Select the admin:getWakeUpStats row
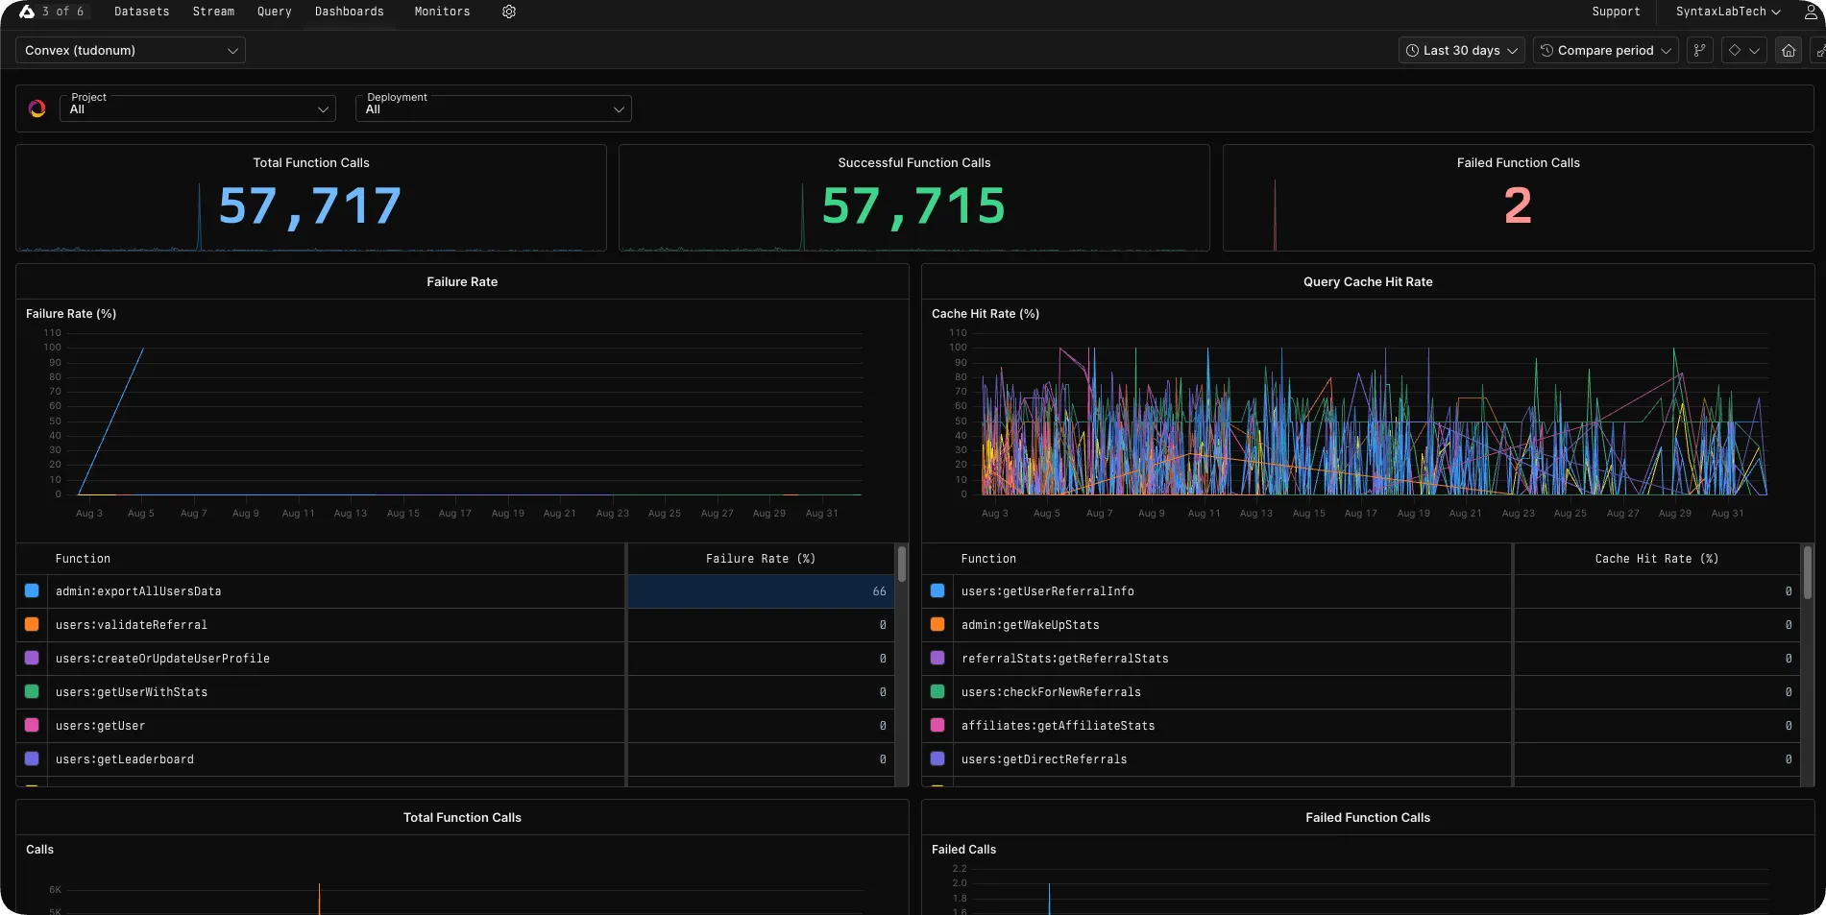This screenshot has width=1826, height=915. click(1361, 625)
